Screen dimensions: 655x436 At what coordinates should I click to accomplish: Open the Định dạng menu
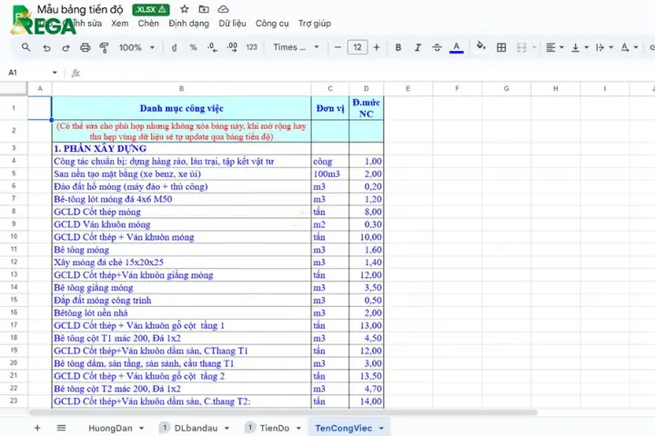click(x=189, y=24)
